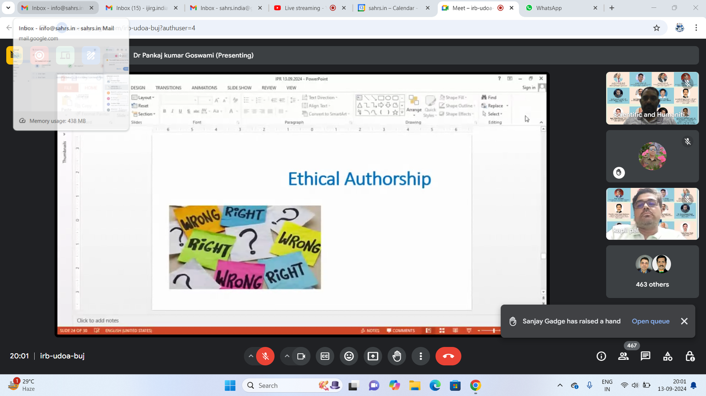
Task: Open File Explorer from the taskbar
Action: click(x=414, y=385)
